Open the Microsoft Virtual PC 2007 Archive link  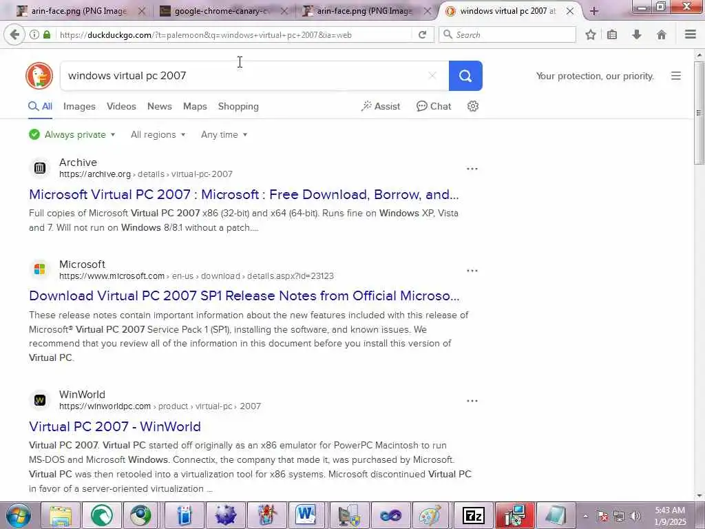pos(244,194)
